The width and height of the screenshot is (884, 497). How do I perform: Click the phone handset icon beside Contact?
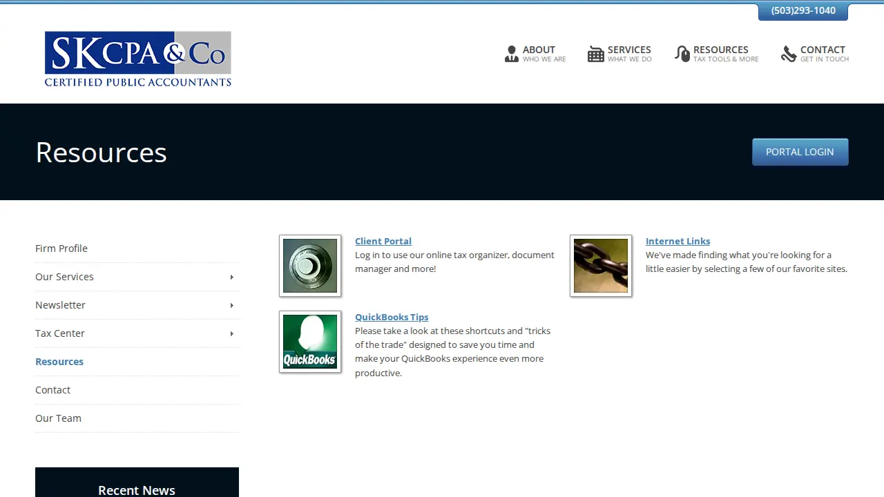[x=789, y=54]
